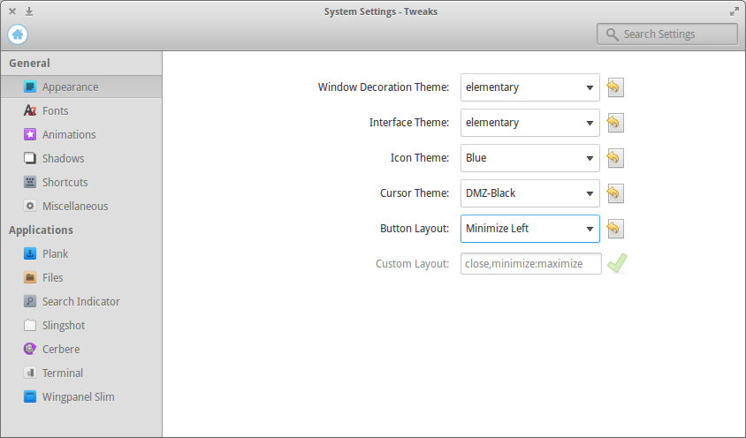746x438 pixels.
Task: Reset Cursor Theme to default
Action: click(614, 193)
